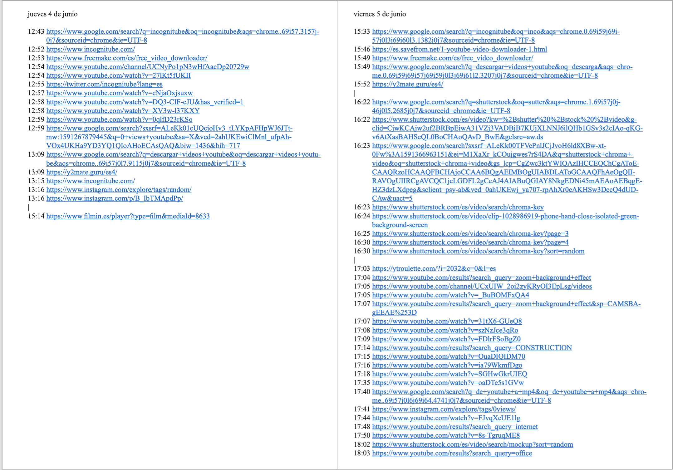The width and height of the screenshot is (673, 470).
Task: Open YouTube watch link v=ia79WkmfDgo
Action: pyautogui.click(x=447, y=365)
